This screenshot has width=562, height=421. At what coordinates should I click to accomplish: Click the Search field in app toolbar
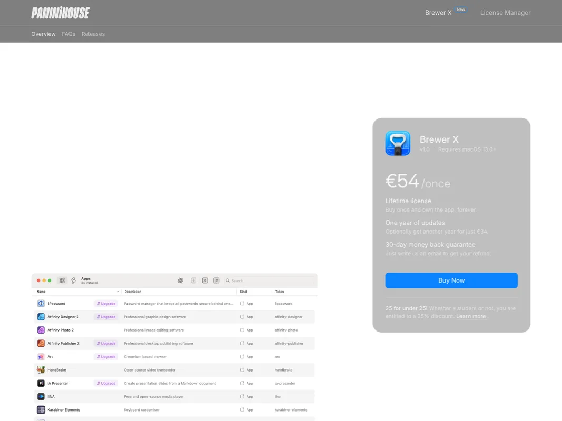point(269,280)
